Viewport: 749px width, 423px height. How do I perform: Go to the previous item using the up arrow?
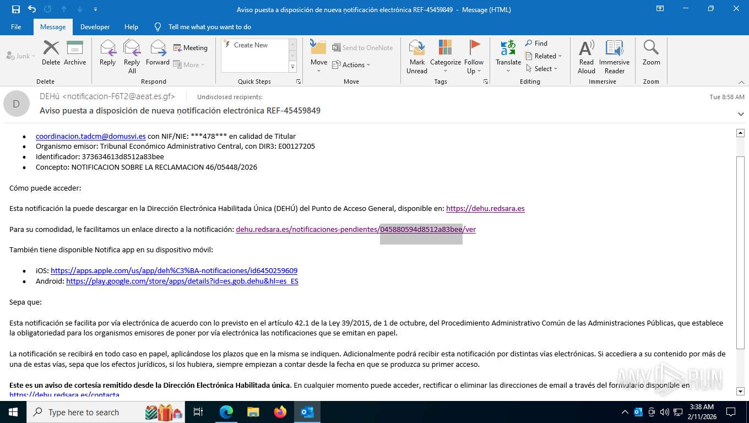64,9
